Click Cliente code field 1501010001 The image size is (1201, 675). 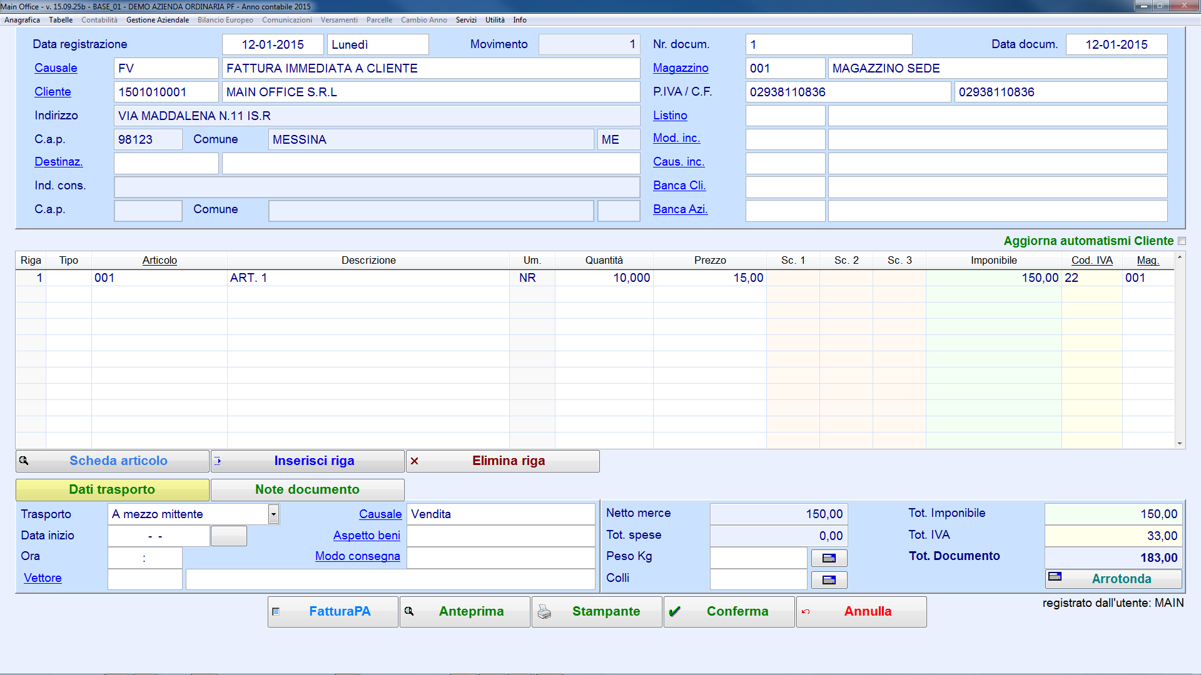click(166, 92)
